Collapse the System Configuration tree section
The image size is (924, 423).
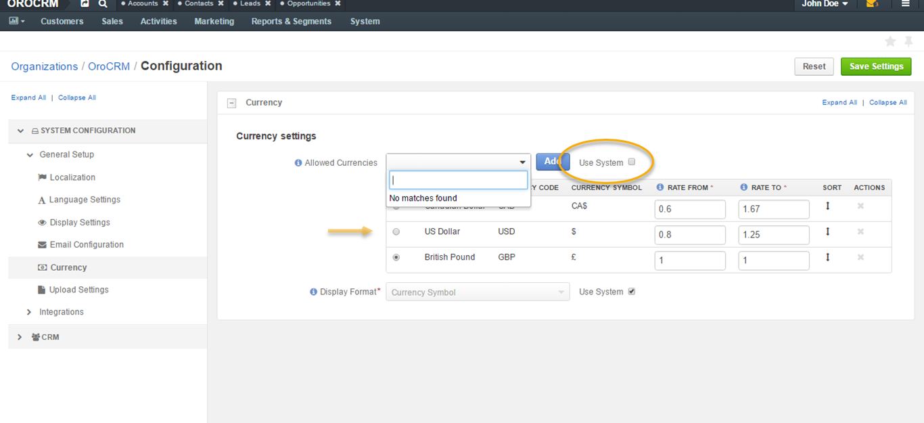coord(20,131)
